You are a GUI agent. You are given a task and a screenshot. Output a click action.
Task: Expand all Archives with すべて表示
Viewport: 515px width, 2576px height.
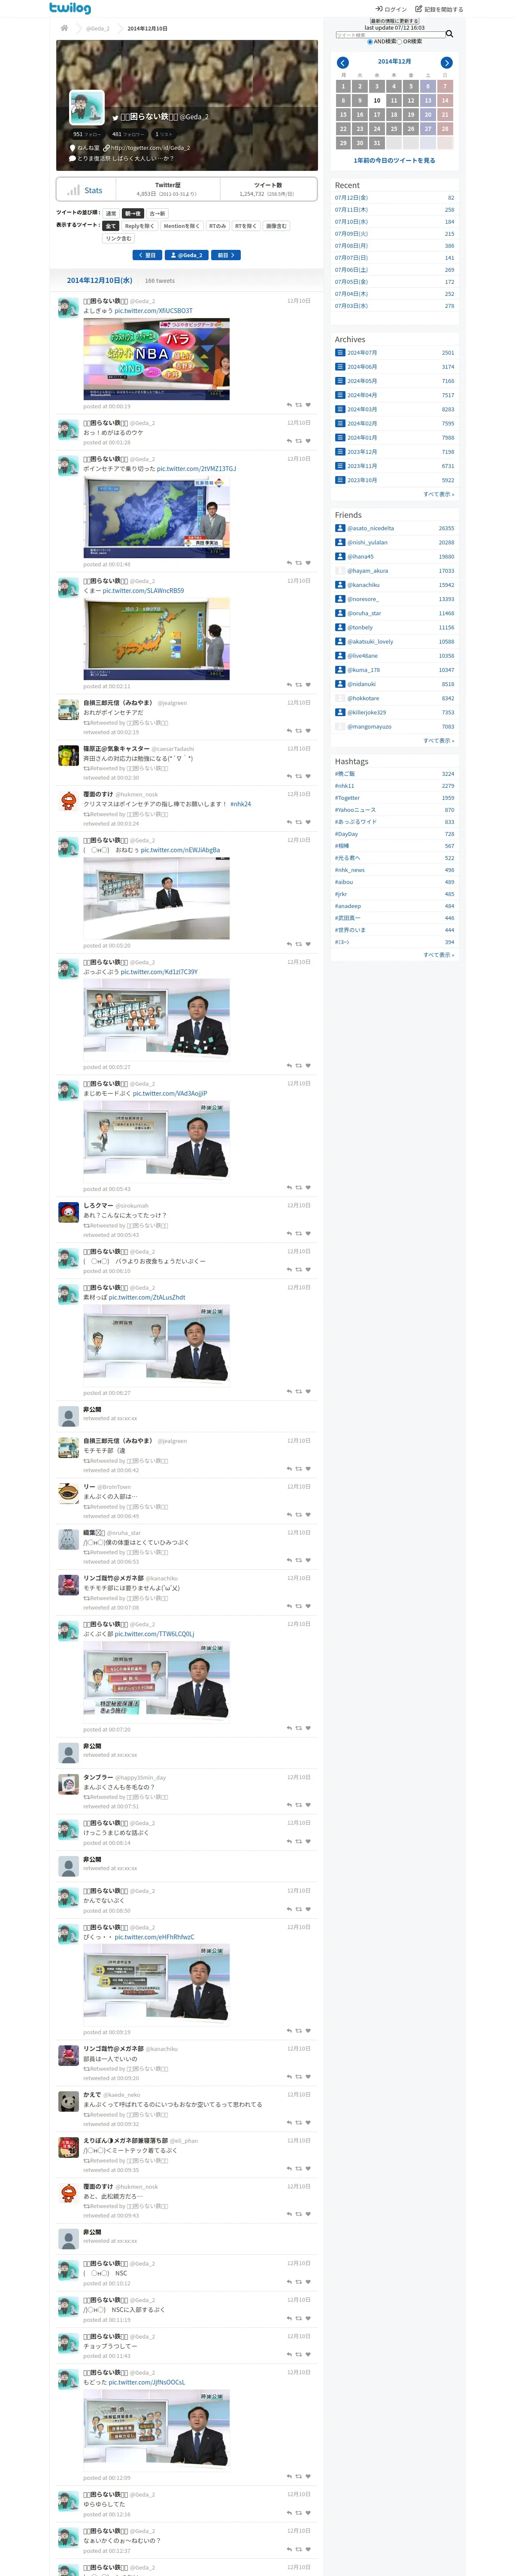coord(438,494)
